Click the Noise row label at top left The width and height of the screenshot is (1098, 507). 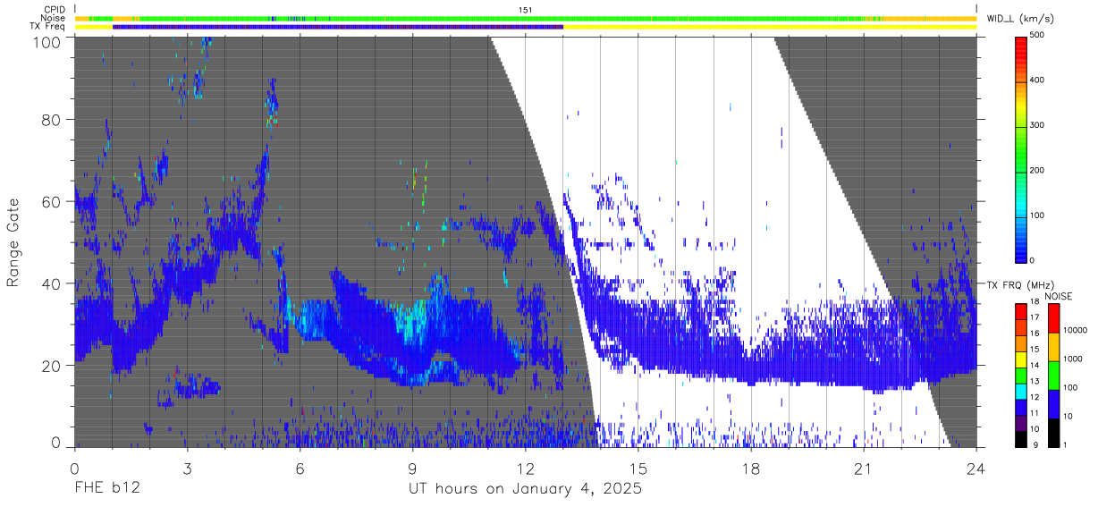(54, 18)
